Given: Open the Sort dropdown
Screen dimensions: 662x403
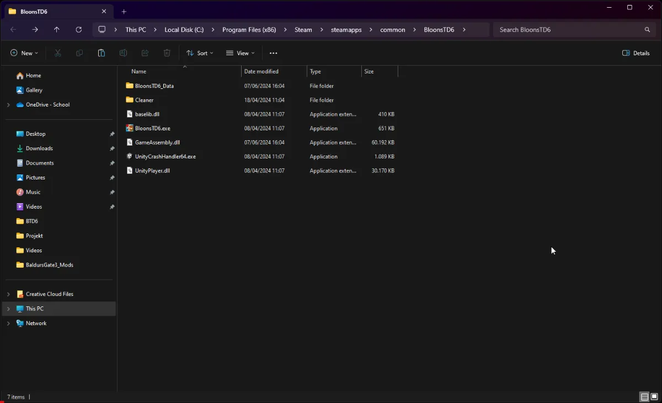Looking at the screenshot, I should (x=200, y=52).
